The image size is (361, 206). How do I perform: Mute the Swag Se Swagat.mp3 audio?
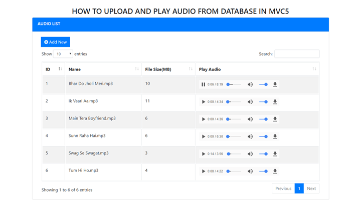click(250, 154)
